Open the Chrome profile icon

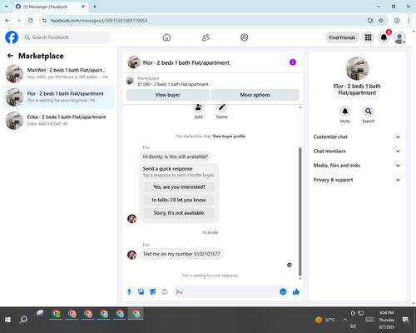tap(397, 21)
